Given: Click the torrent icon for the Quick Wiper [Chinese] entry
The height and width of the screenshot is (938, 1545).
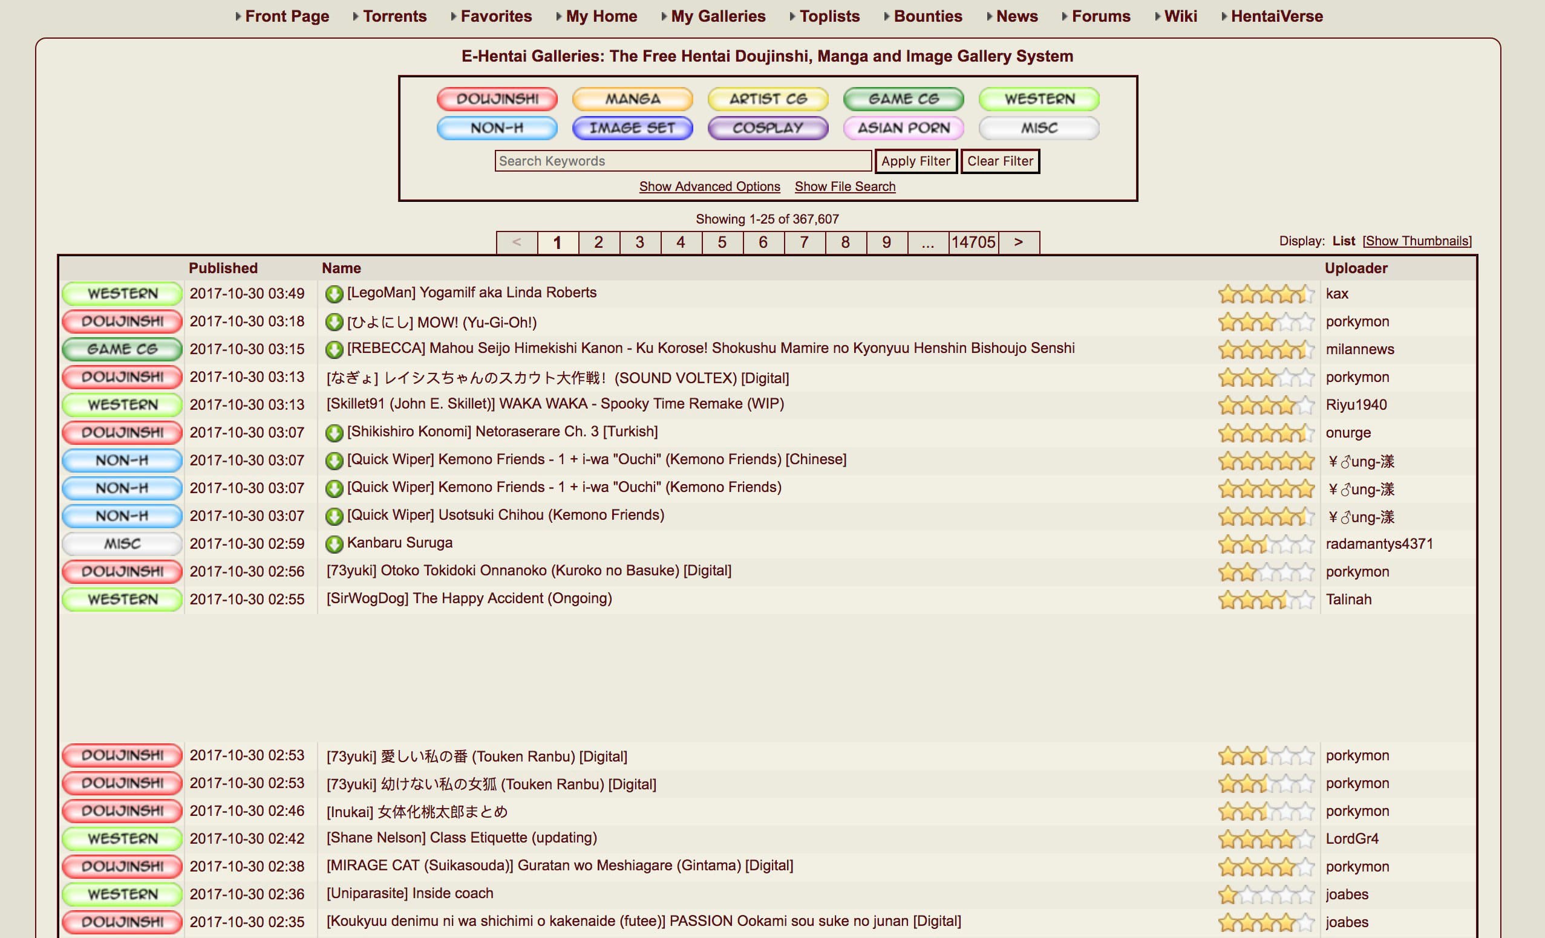Looking at the screenshot, I should tap(334, 461).
